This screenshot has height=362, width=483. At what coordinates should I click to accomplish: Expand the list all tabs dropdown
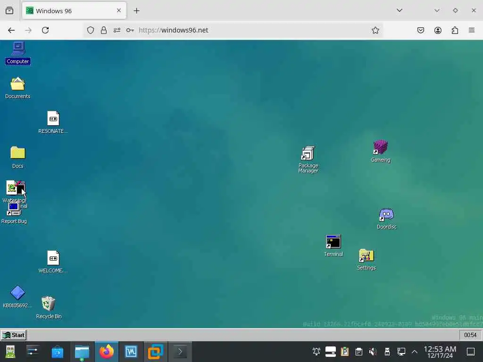click(400, 10)
